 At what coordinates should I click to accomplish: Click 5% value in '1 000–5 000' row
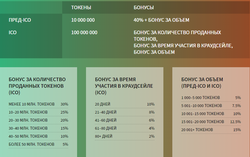tap(238, 98)
